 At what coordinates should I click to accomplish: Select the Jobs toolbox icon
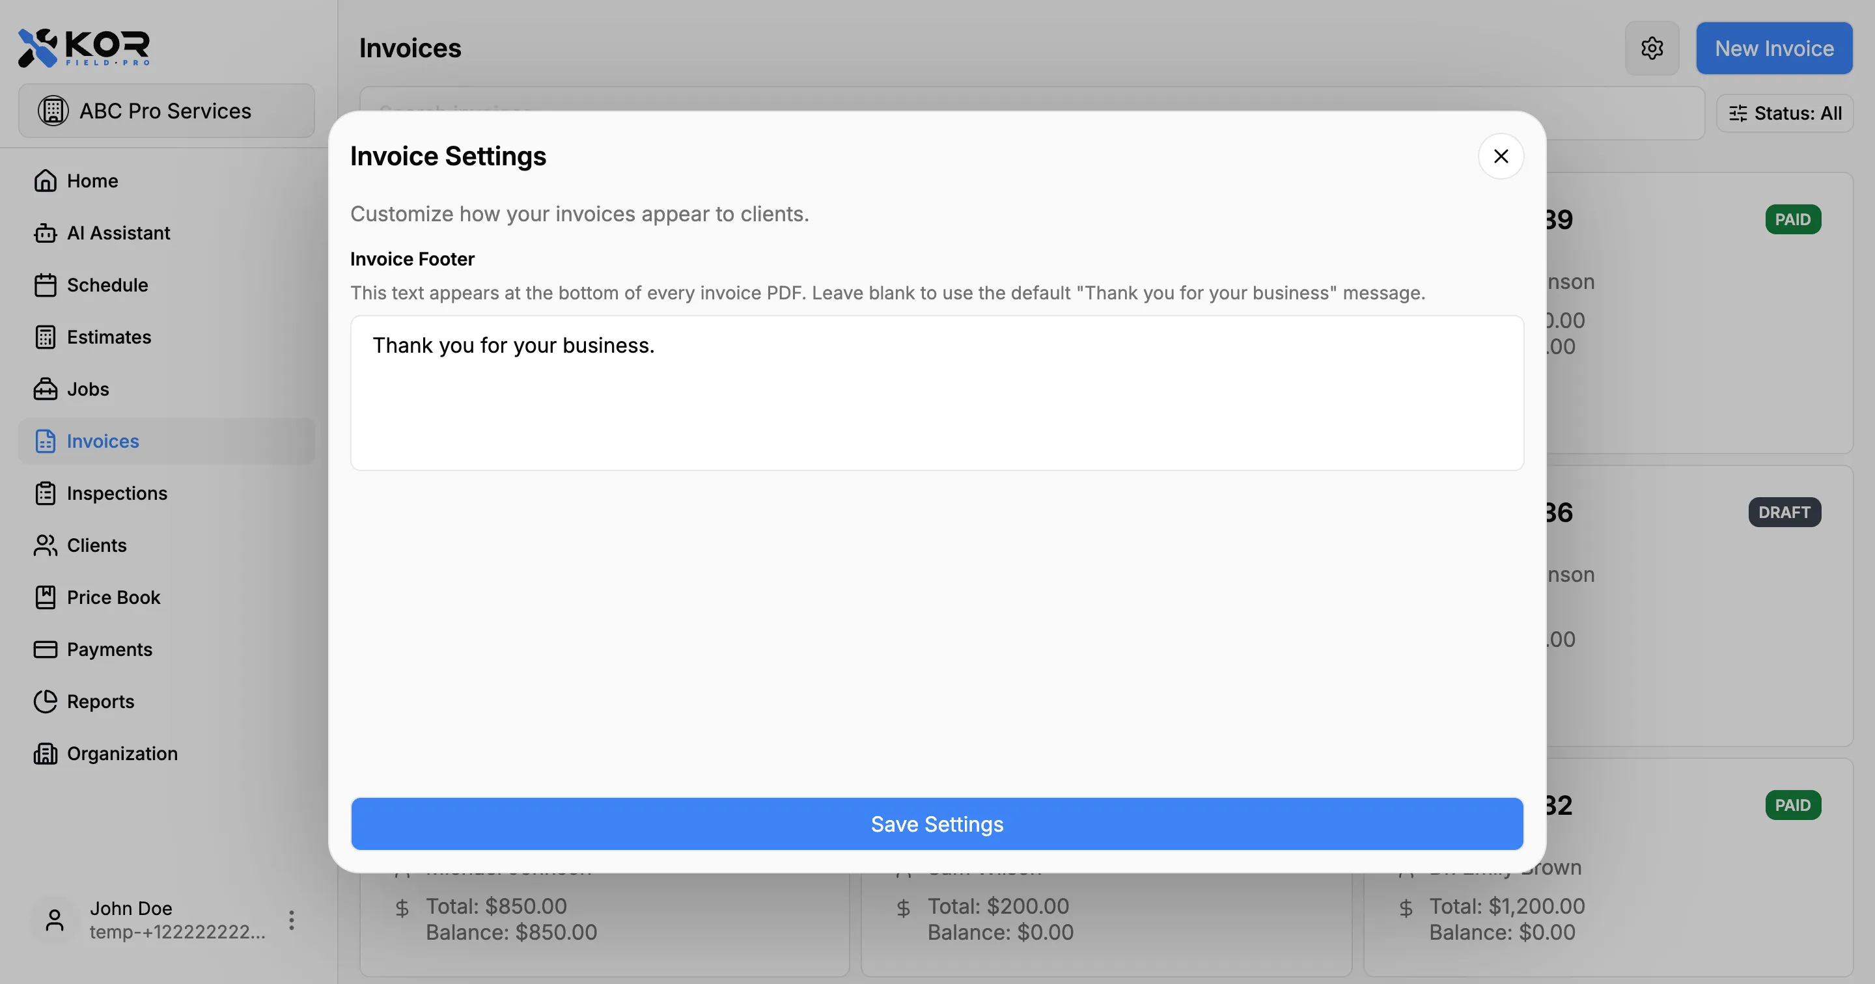click(x=45, y=389)
